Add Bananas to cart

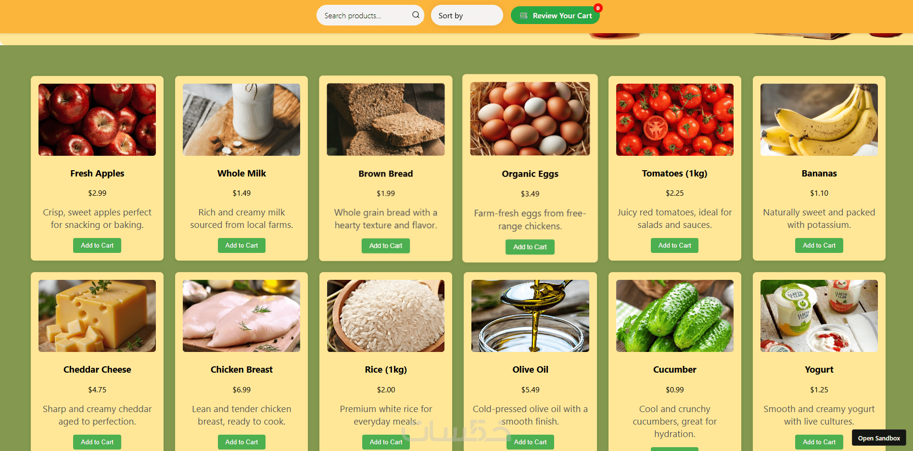coord(819,245)
